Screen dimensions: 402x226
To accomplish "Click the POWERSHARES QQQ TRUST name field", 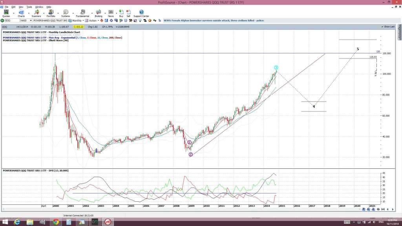I will click(50, 20).
